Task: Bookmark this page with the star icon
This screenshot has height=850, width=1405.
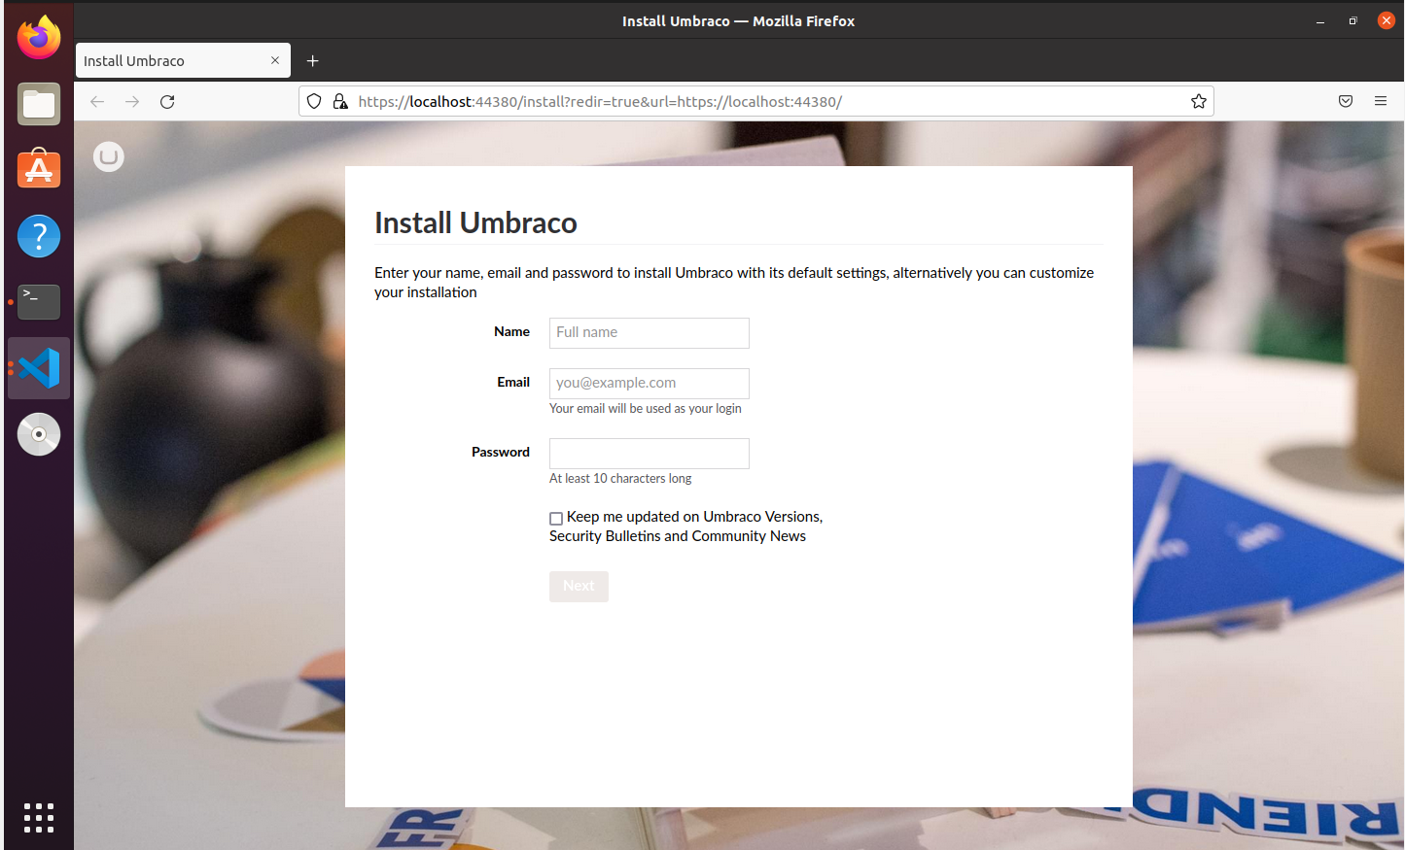Action: click(x=1199, y=101)
